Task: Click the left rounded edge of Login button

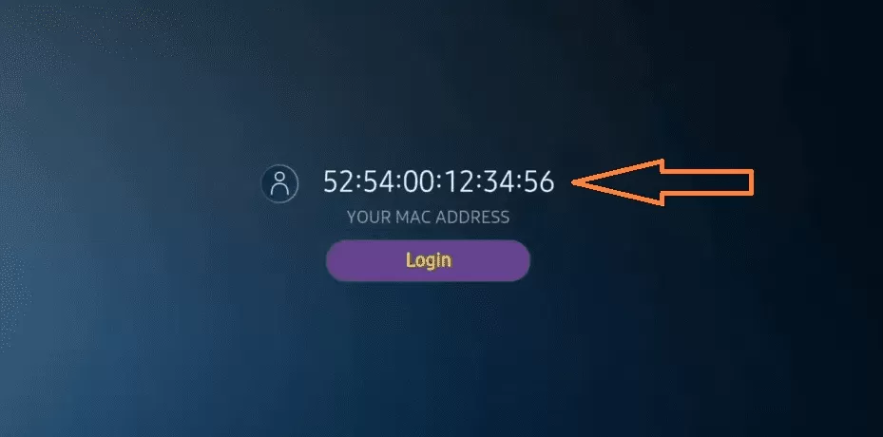Action: click(336, 260)
